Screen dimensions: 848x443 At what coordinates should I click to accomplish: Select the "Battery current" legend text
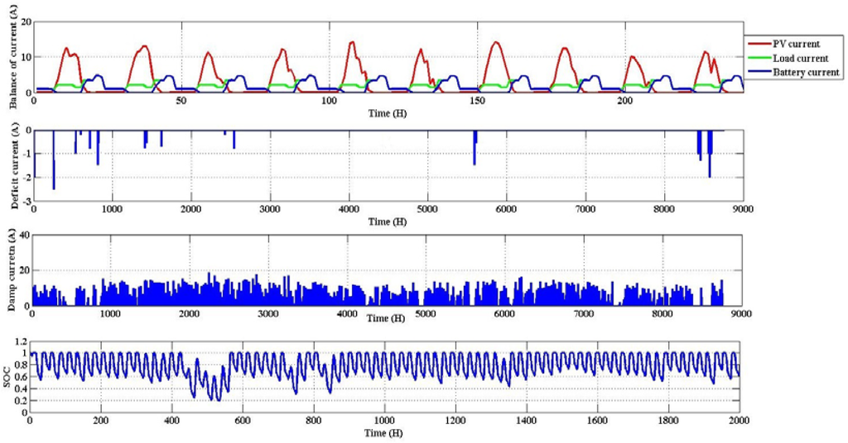tap(807, 73)
